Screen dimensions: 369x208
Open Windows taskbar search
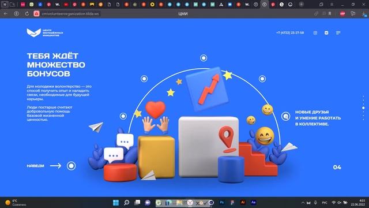pos(127,203)
